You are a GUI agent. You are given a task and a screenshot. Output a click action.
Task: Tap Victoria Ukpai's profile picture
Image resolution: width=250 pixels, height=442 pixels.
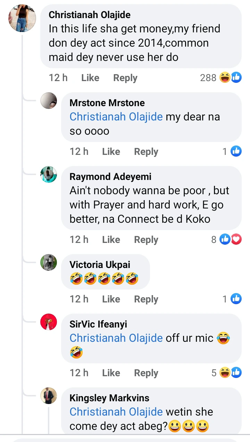pos(49,262)
